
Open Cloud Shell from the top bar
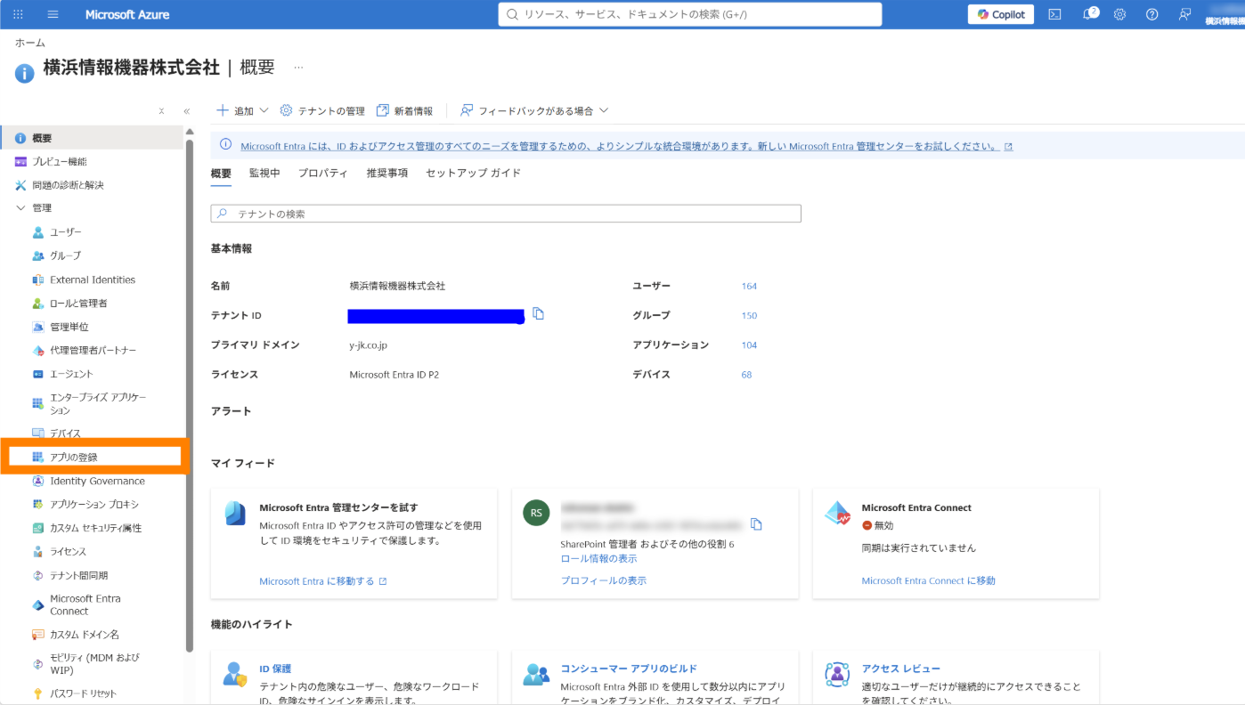1054,14
